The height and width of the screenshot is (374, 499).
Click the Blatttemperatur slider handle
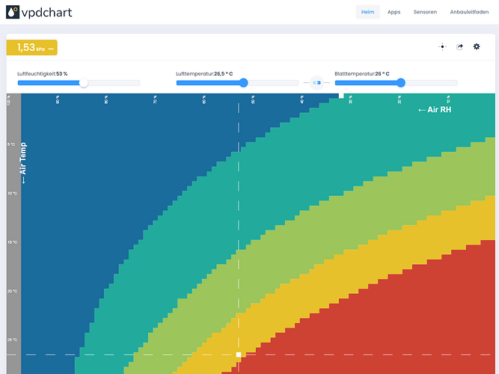click(x=401, y=83)
